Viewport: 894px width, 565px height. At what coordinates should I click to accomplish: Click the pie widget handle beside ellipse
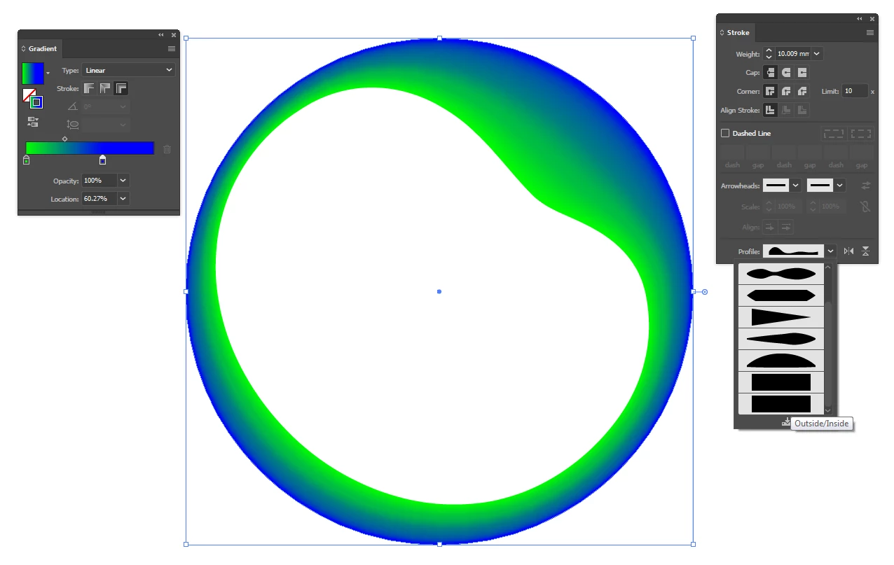pyautogui.click(x=705, y=292)
